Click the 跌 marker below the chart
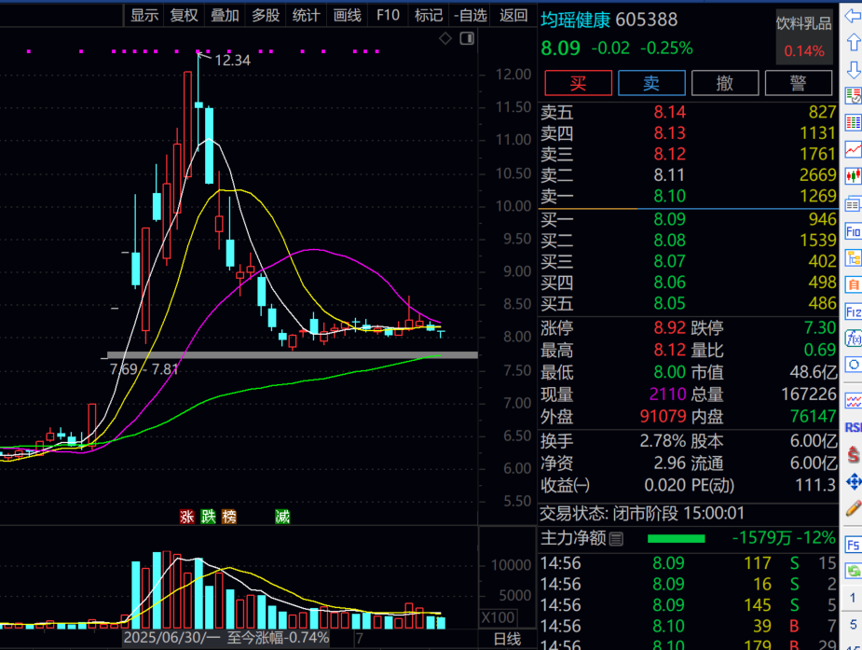Screen dimensions: 862x650 click(x=208, y=517)
